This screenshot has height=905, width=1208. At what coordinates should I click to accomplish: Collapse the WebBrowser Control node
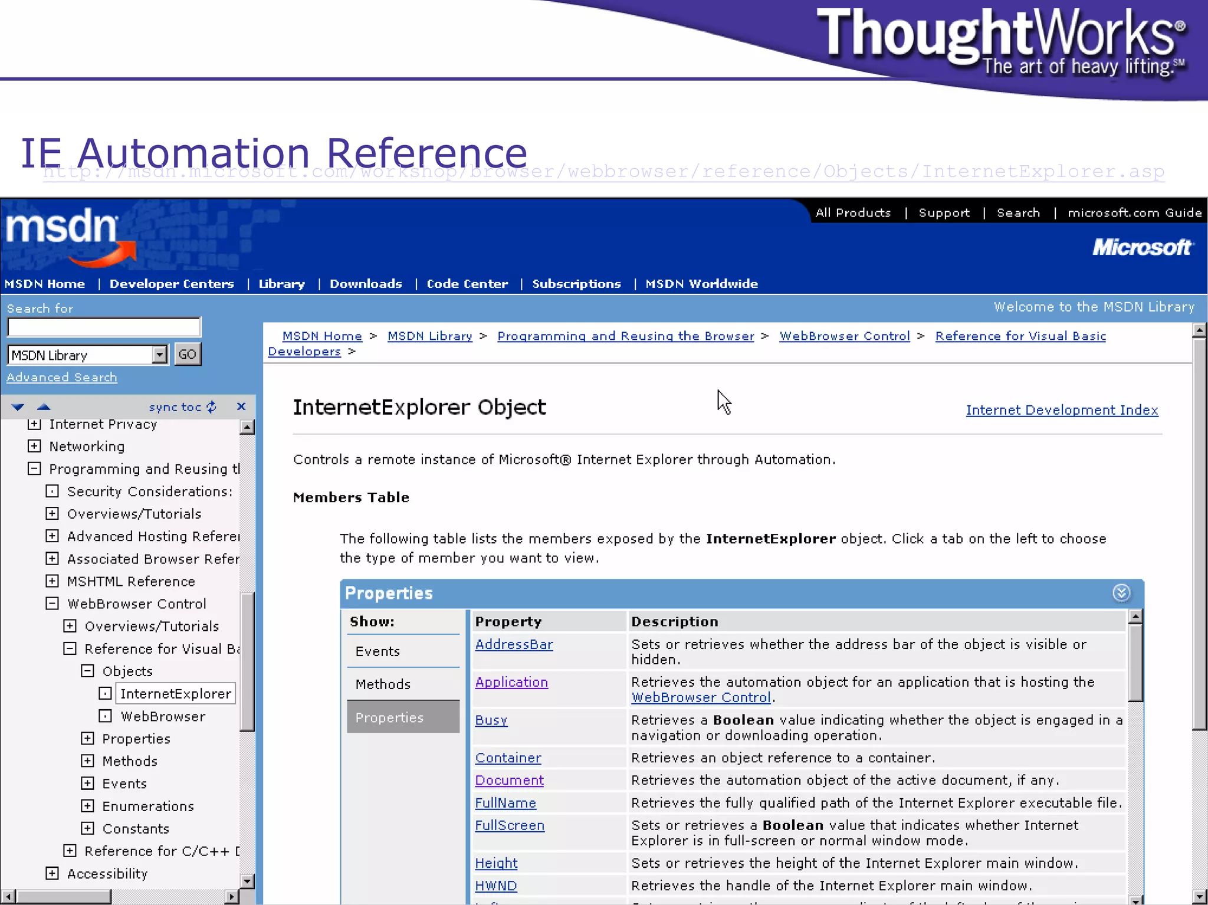click(52, 603)
